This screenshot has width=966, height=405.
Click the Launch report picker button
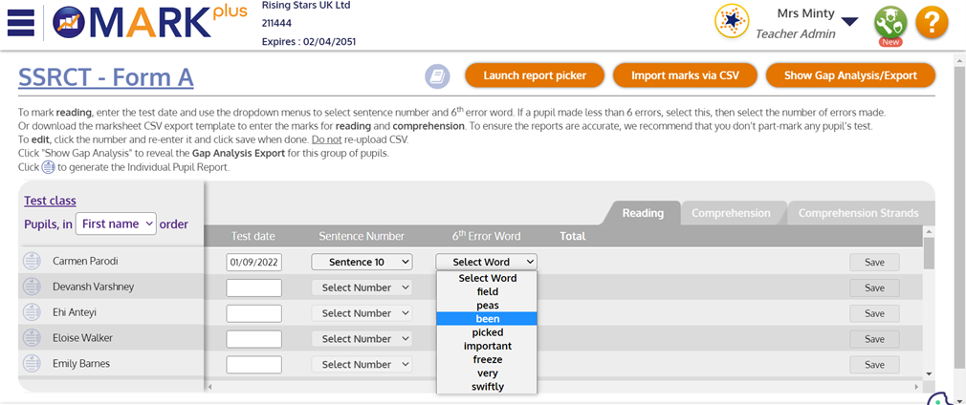pyautogui.click(x=534, y=75)
